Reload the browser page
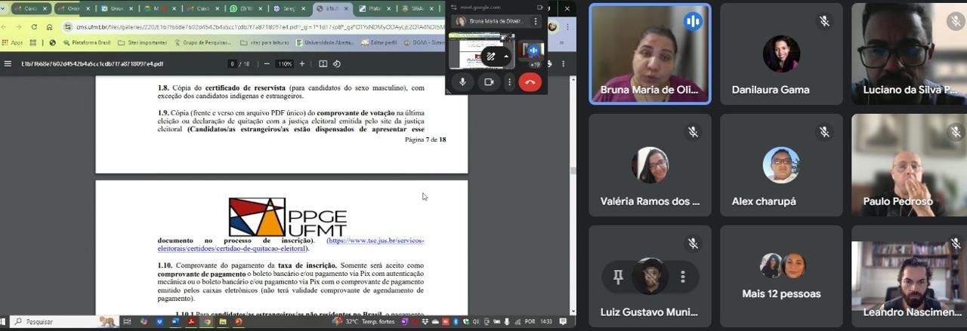Image resolution: width=967 pixels, height=331 pixels. click(x=32, y=26)
